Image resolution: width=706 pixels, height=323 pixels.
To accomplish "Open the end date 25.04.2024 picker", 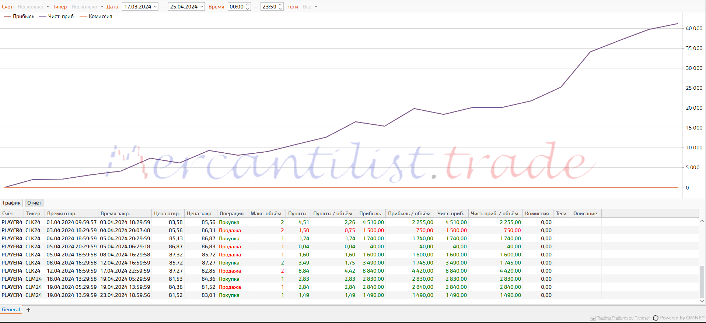I will pyautogui.click(x=186, y=7).
